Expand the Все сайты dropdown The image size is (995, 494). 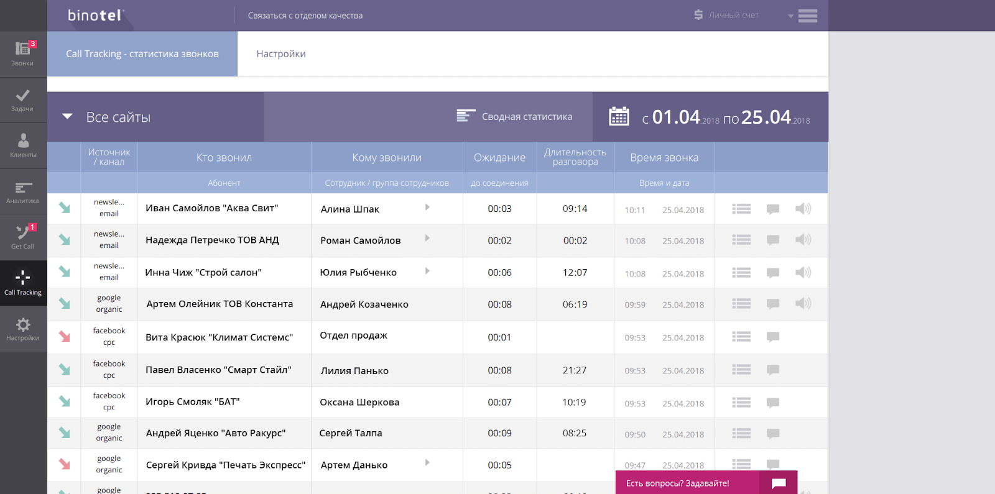pos(68,117)
